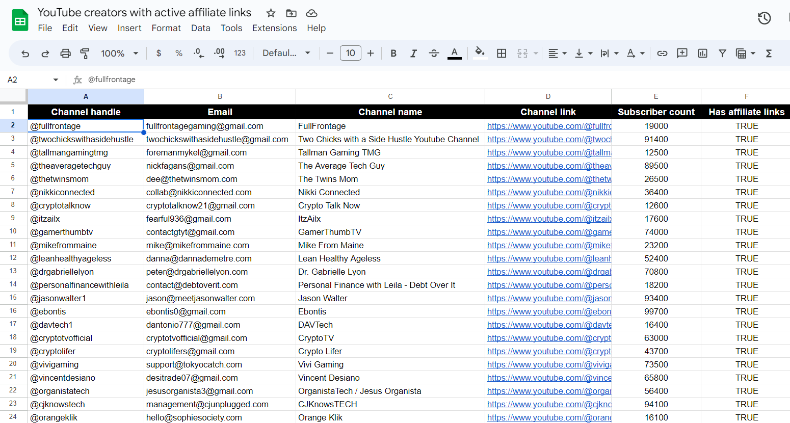
Task: Open the Insert menu
Action: pos(129,28)
